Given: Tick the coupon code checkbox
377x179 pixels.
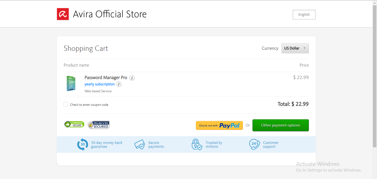Looking at the screenshot, I should tap(66, 104).
